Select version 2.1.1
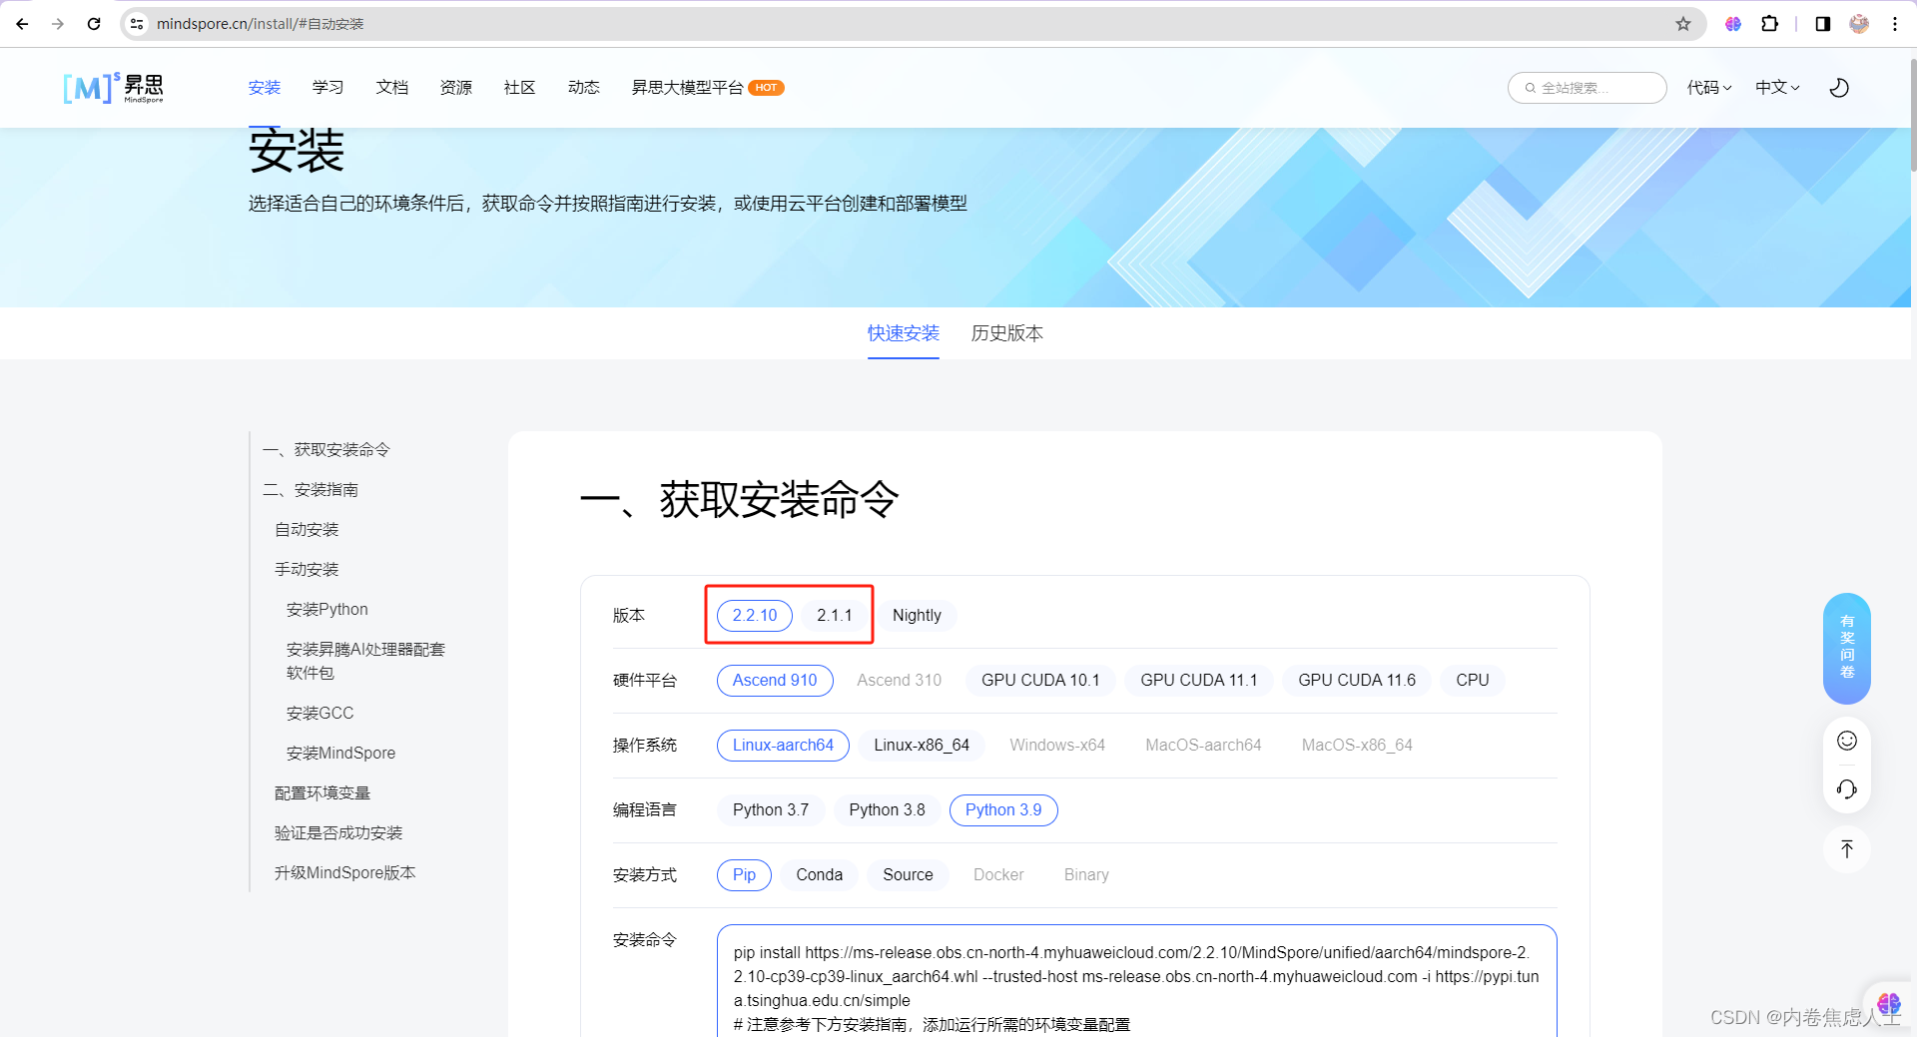 pyautogui.click(x=835, y=616)
